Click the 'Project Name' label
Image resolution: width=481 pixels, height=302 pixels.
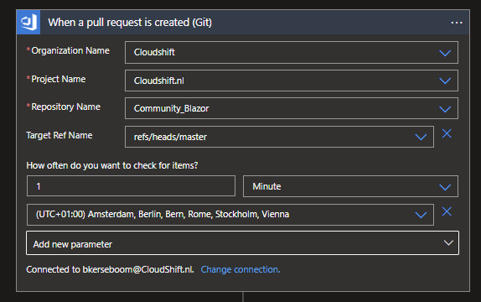tap(59, 79)
